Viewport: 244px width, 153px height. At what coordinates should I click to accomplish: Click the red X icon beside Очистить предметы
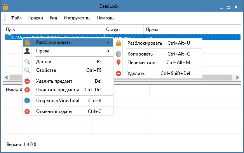[27, 90]
